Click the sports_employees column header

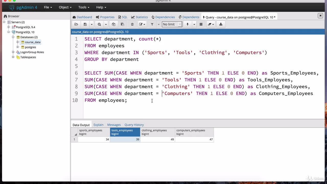(x=94, y=132)
